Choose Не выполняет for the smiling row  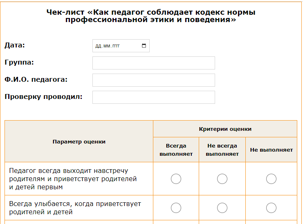271,208
